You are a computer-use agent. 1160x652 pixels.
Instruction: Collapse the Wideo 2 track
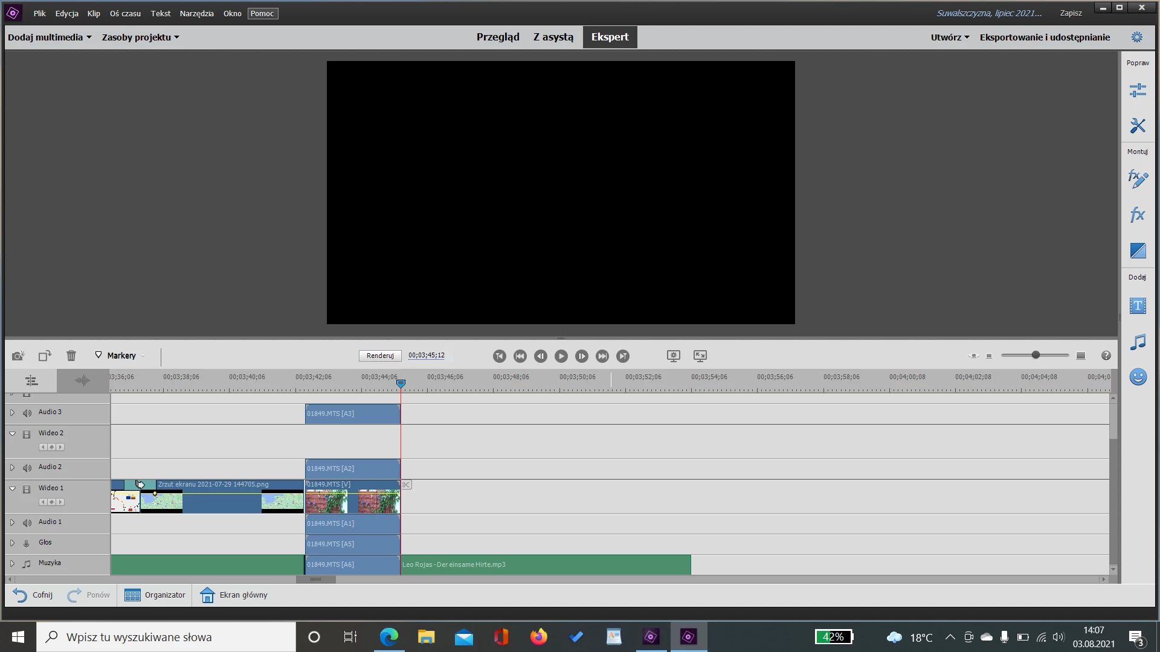tap(12, 433)
